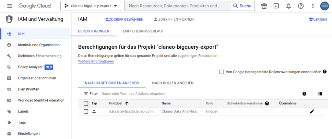Viewport: 332px width, 139px height.
Task: Click the Übernahme column header
Action: [x=288, y=104]
